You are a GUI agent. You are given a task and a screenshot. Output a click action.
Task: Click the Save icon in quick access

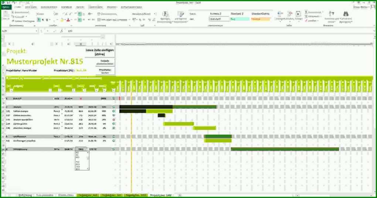(x=9, y=3)
